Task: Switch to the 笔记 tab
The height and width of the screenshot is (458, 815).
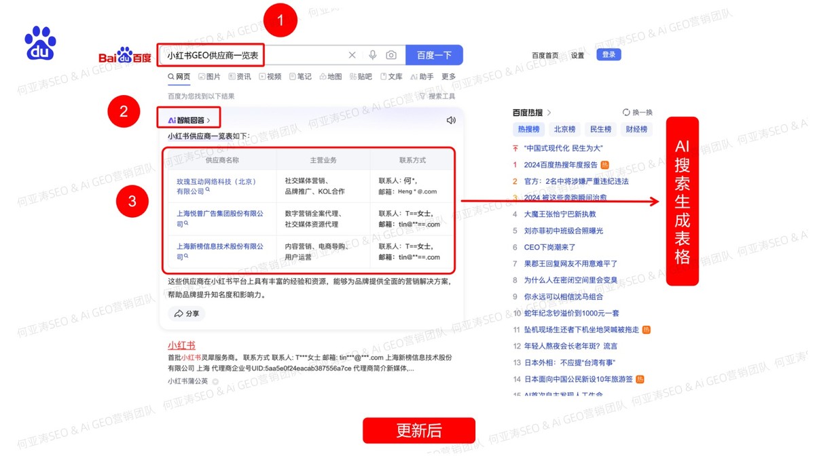Action: tap(300, 77)
